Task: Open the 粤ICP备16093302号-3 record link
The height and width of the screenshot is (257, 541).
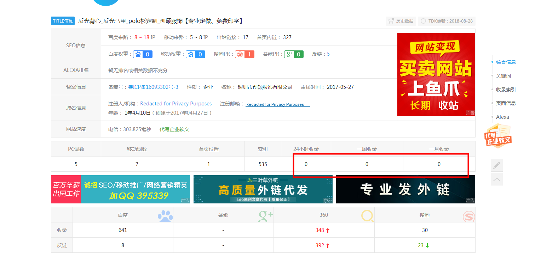Action: [x=153, y=87]
